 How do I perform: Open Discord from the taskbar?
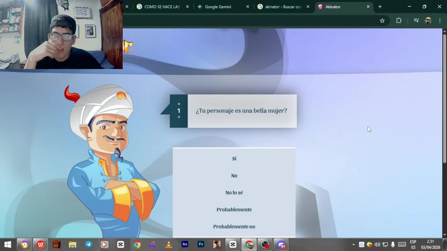pyautogui.click(x=281, y=245)
